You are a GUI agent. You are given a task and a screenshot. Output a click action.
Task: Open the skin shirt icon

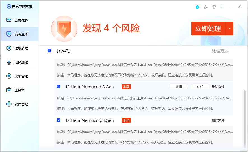pyautogui.click(x=214, y=7)
